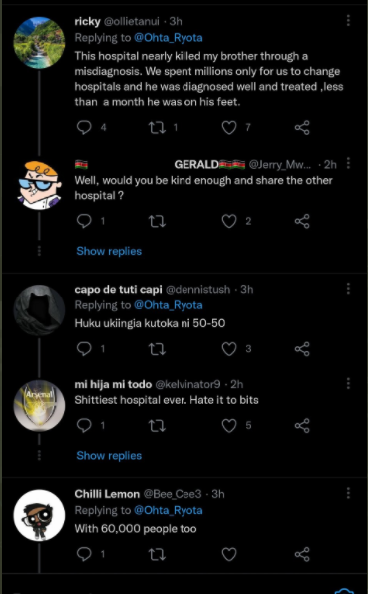Like GERALD's reply about other hospital
This screenshot has height=594, width=368.
point(229,221)
